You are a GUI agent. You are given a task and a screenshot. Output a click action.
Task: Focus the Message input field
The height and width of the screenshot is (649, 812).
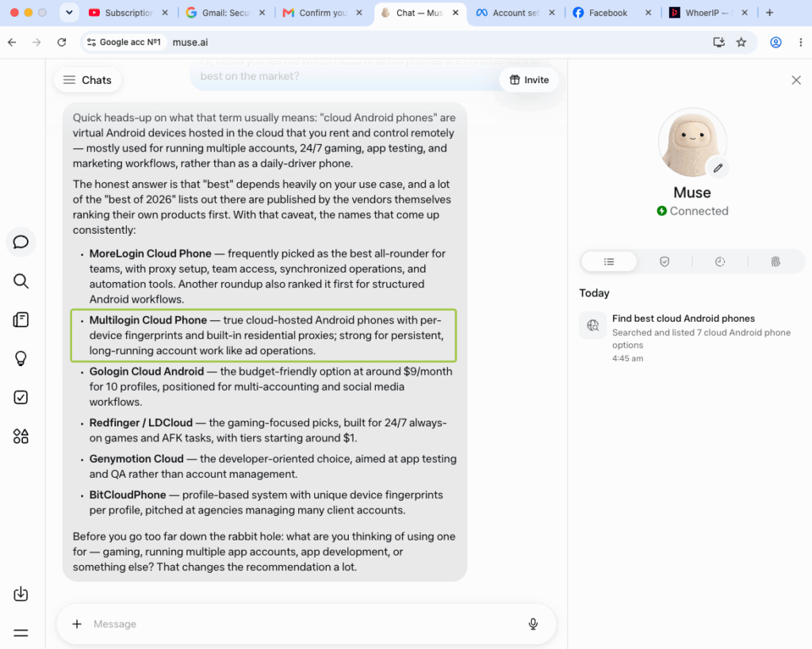pyautogui.click(x=305, y=624)
